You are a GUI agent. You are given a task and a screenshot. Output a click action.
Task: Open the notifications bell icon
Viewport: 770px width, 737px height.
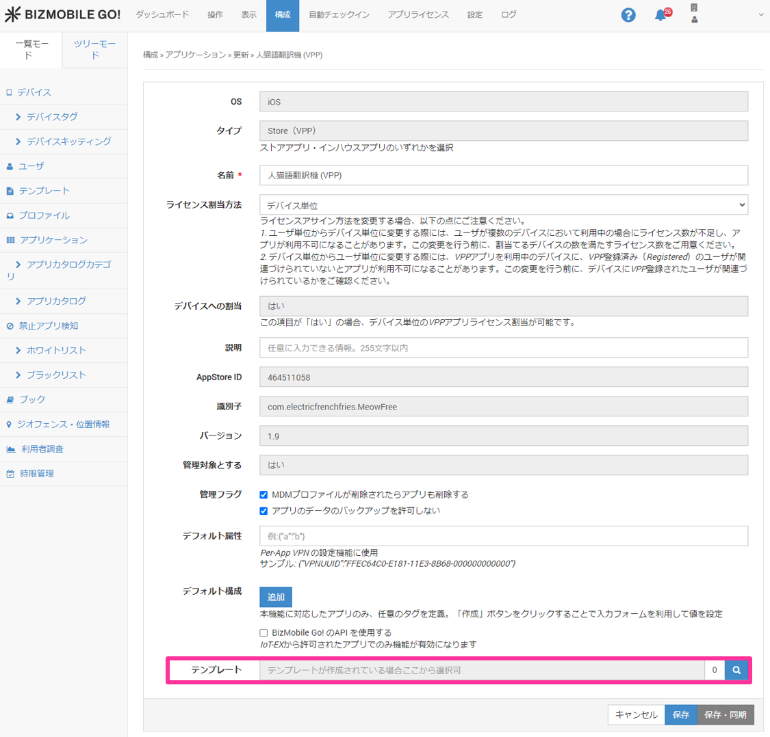click(660, 15)
